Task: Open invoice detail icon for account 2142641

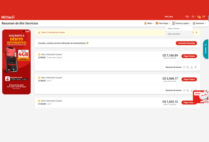Action: [188, 90]
